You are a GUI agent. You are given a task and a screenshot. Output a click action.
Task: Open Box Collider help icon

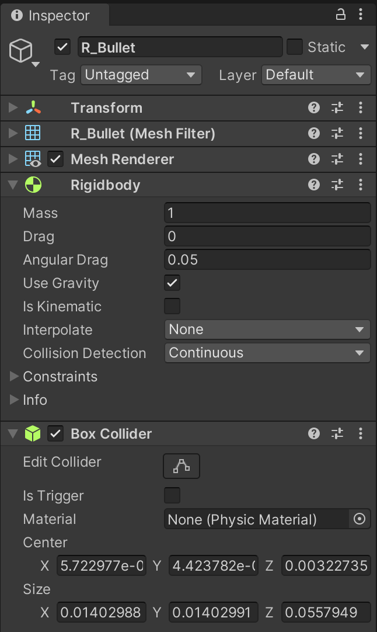point(314,433)
